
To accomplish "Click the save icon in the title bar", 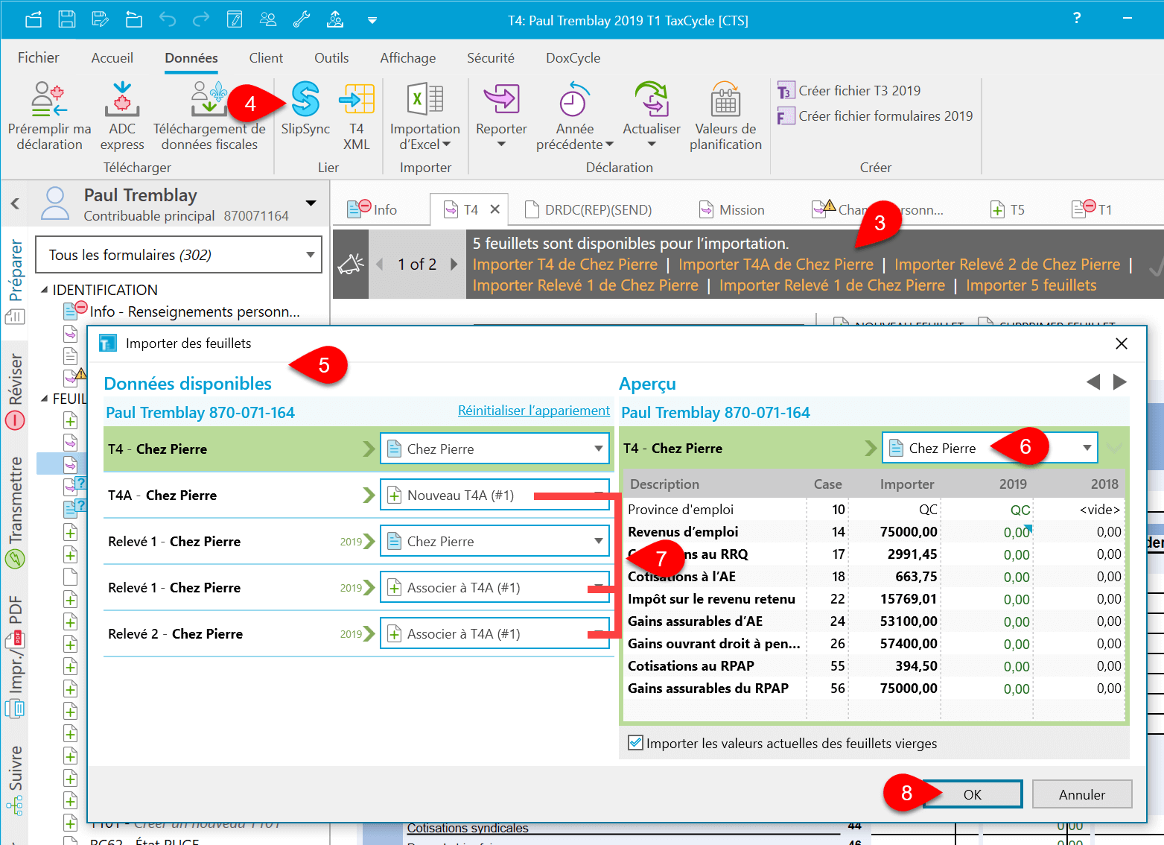I will pyautogui.click(x=67, y=19).
